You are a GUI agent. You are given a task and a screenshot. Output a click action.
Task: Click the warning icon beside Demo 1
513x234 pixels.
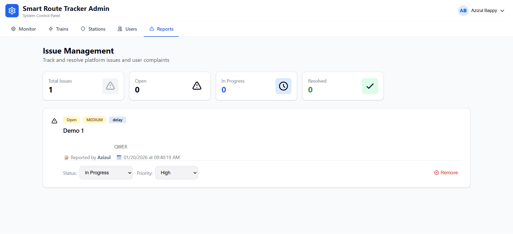(54, 121)
